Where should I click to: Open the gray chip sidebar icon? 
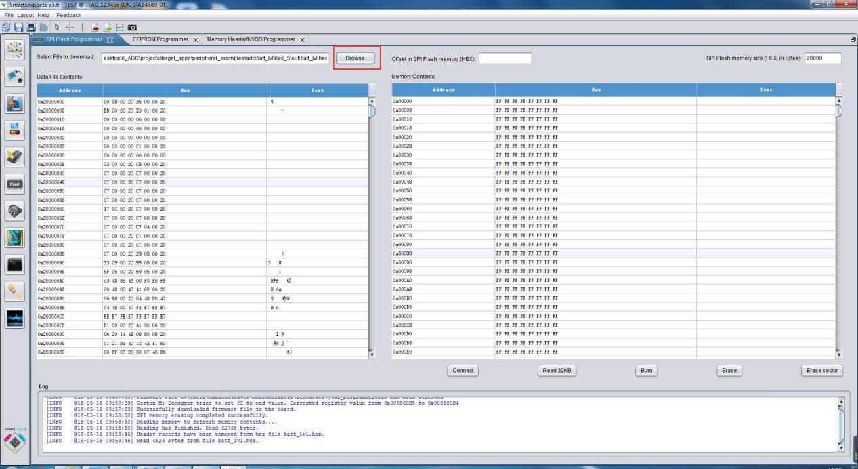pyautogui.click(x=15, y=211)
